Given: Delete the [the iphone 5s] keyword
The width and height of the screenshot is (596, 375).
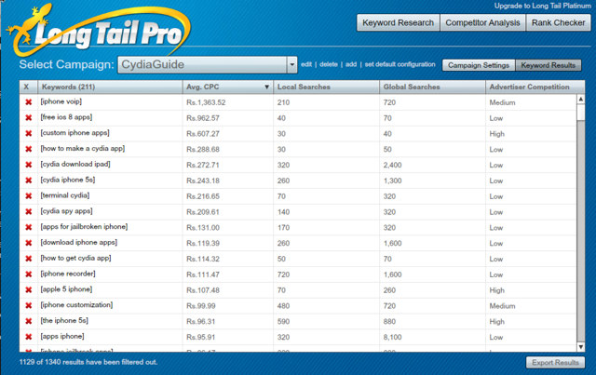Looking at the screenshot, I should 29,321.
